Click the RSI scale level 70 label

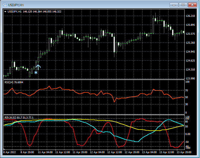coord(186,90)
